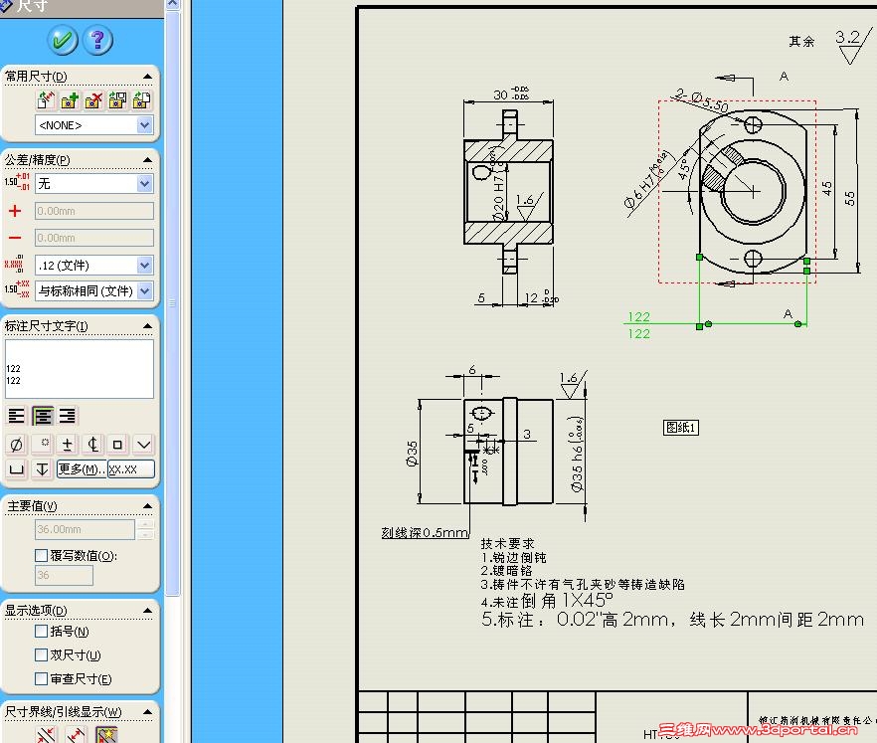Select the outside arrows leader display icon

[47, 735]
